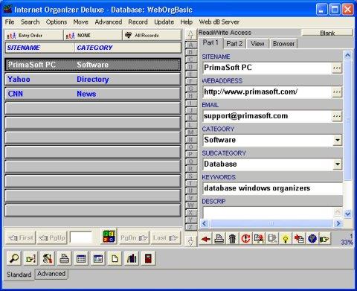
Task: Open the Web dB Server menu
Action: [x=219, y=22]
